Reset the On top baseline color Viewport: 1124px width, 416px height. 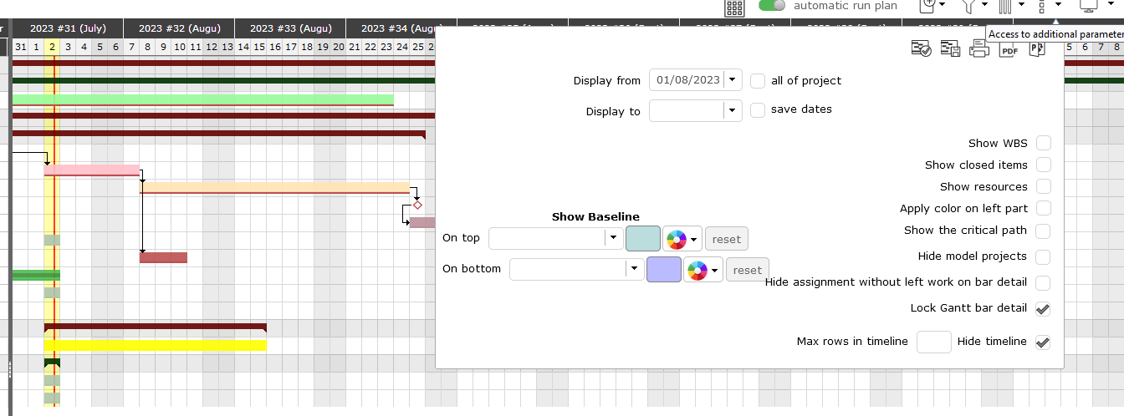coord(727,239)
